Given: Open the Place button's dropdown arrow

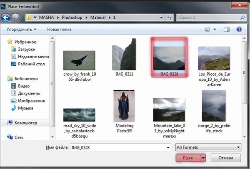Looking at the screenshot, I should (203, 158).
